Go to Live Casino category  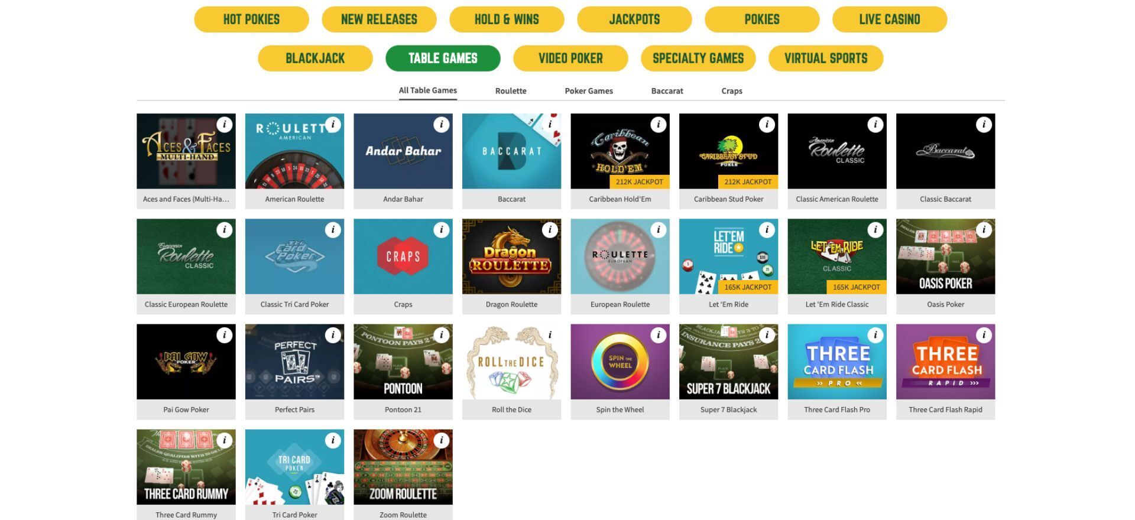tap(890, 19)
